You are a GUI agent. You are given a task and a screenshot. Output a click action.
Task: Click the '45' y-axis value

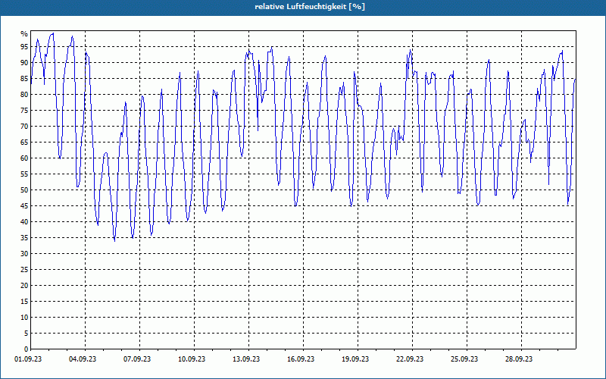24,205
